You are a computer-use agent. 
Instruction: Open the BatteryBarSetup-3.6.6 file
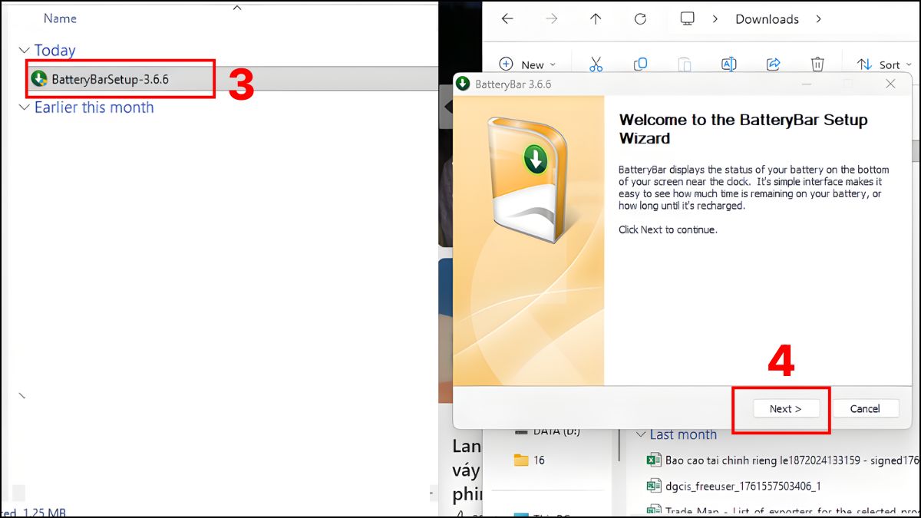(x=110, y=79)
